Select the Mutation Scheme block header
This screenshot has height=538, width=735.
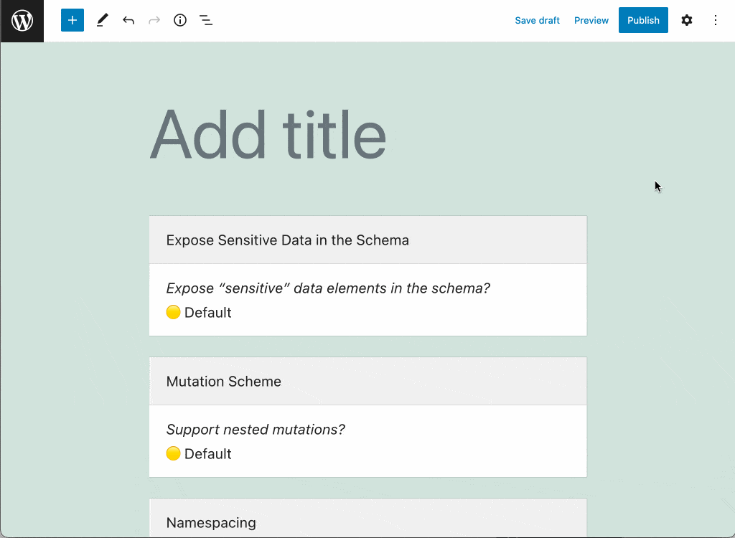(368, 382)
